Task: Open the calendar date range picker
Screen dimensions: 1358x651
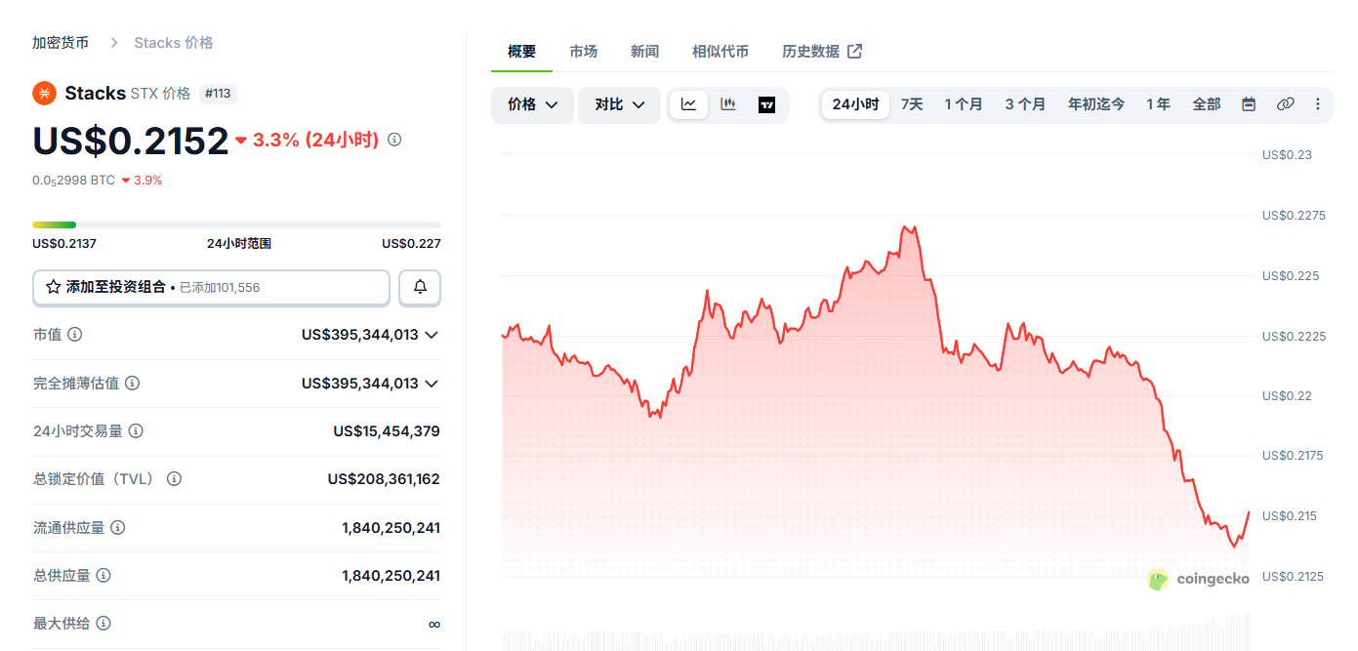Action: 1248,104
